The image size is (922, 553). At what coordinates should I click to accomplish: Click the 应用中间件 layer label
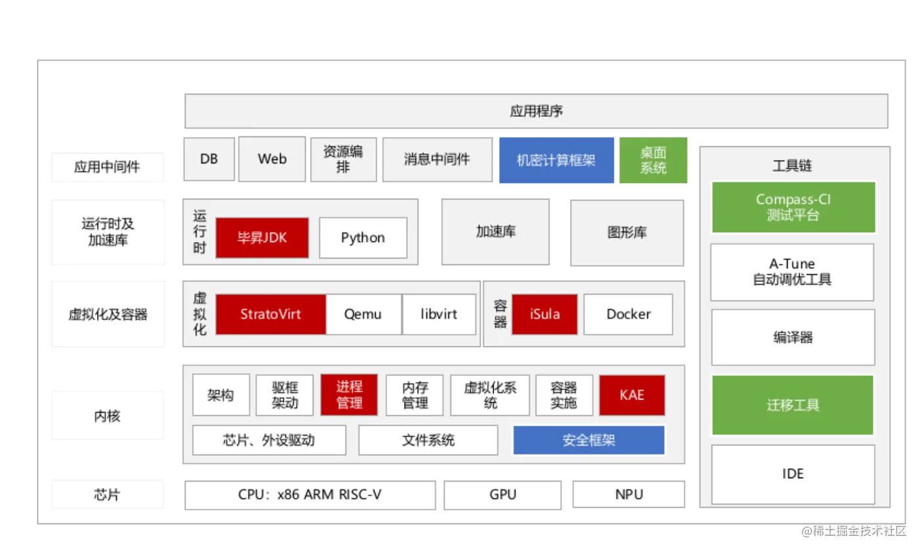(x=108, y=167)
